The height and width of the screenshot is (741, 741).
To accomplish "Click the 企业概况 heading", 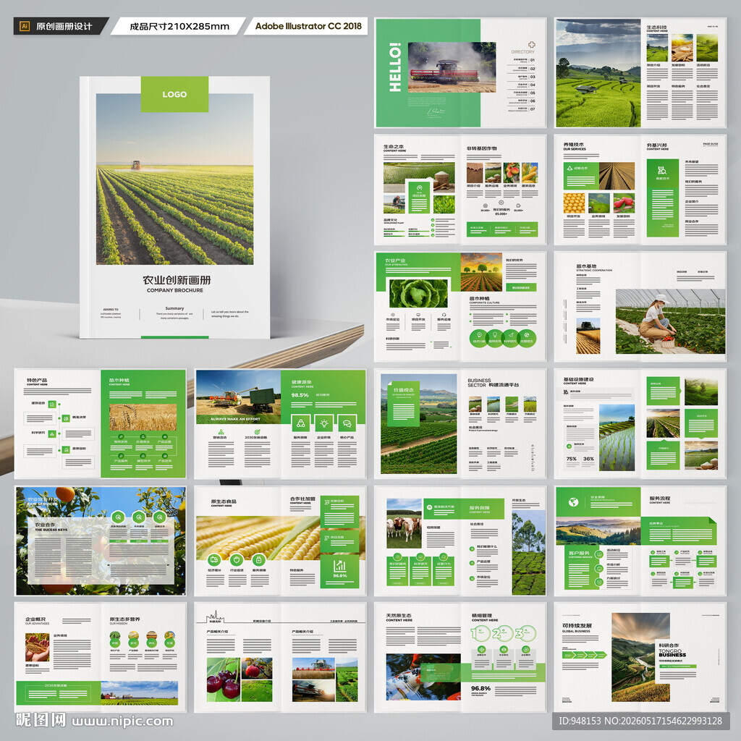I will [36, 619].
